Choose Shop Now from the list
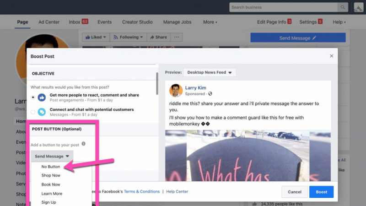The width and height of the screenshot is (366, 206). 51,175
